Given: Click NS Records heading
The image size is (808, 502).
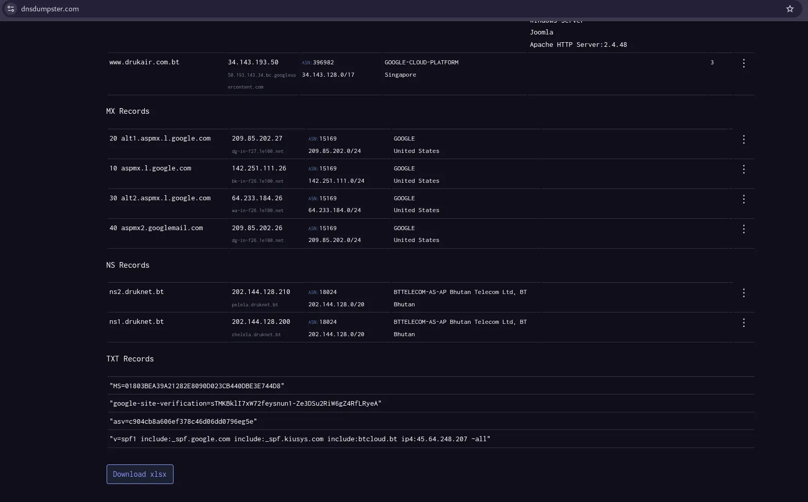Looking at the screenshot, I should [128, 265].
